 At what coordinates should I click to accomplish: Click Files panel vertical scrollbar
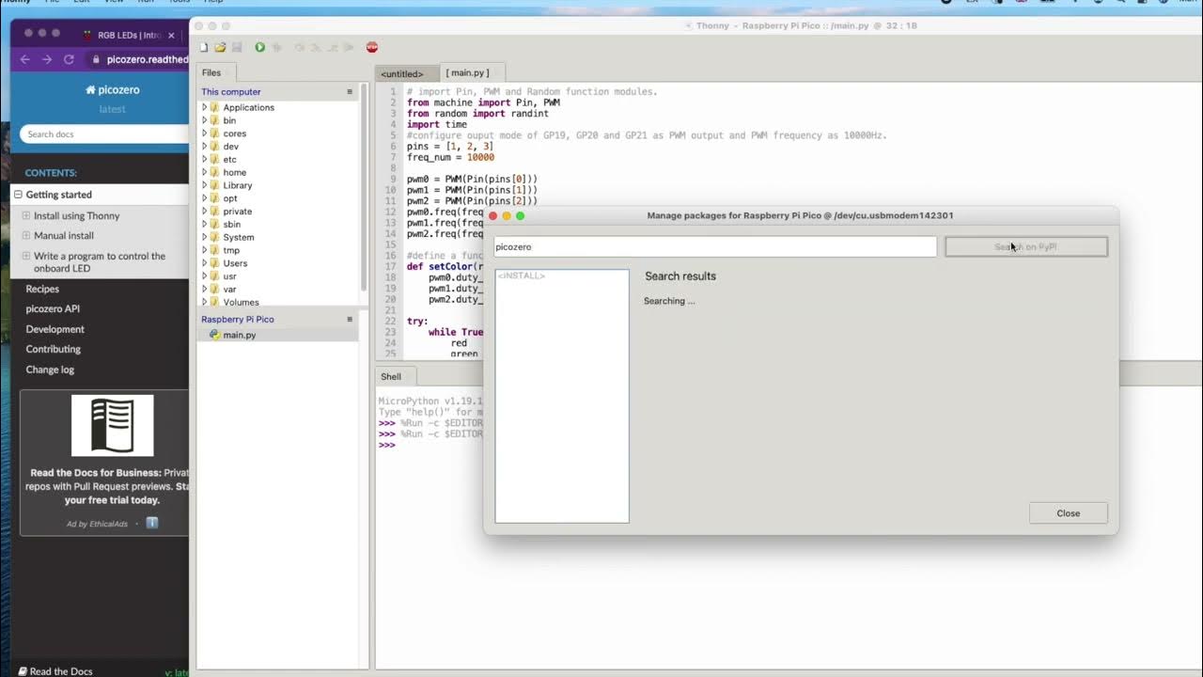[x=364, y=188]
